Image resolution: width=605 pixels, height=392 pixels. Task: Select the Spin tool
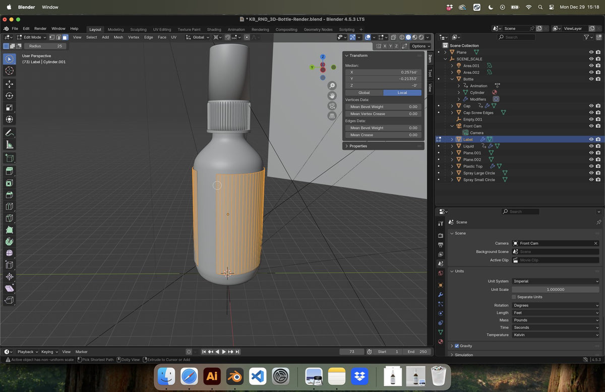coord(9,242)
